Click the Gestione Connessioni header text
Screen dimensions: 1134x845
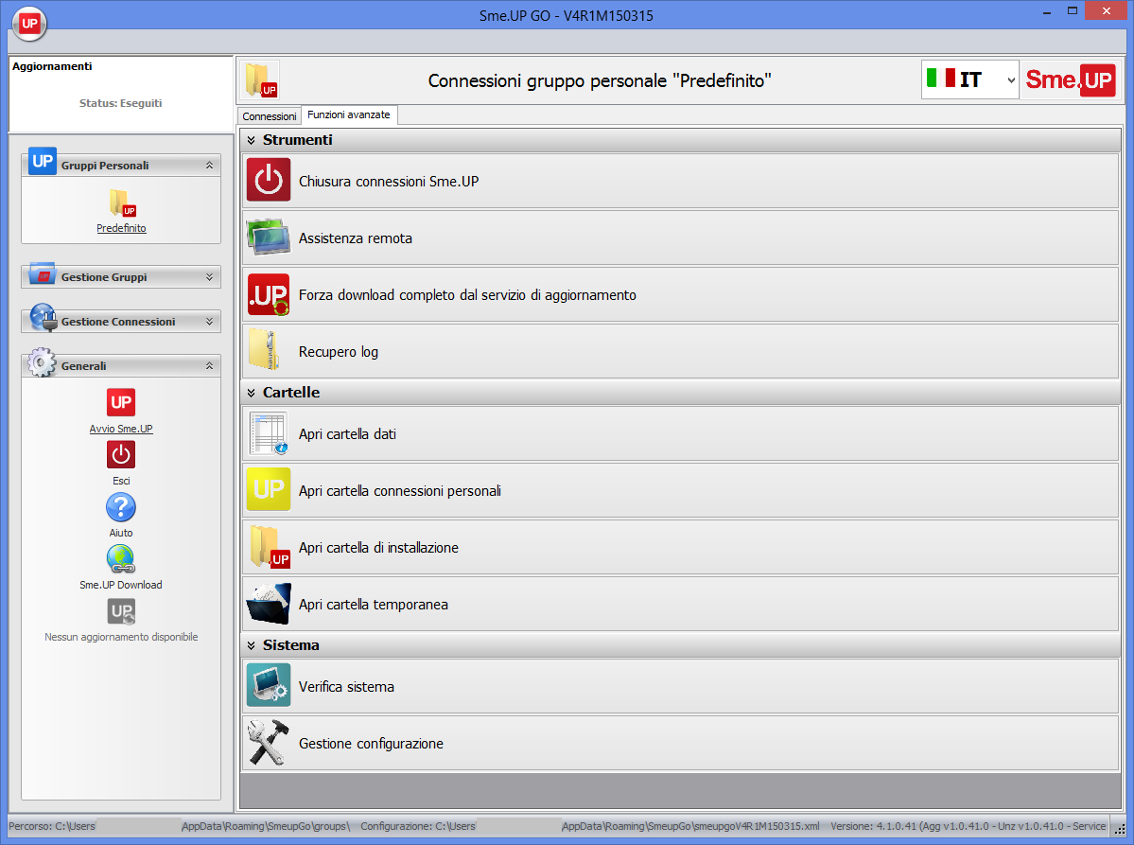click(x=118, y=321)
